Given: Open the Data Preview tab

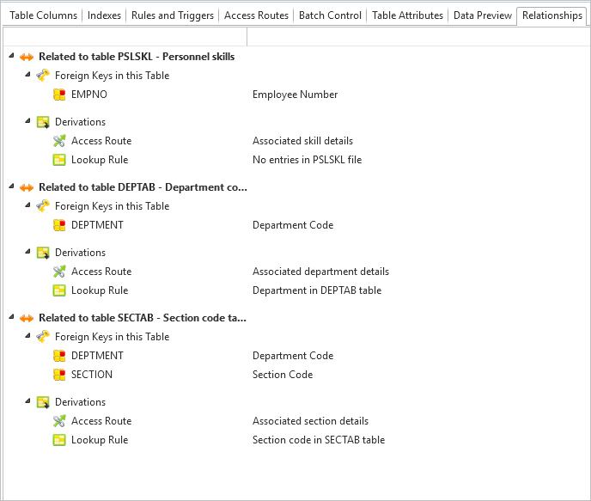Looking at the screenshot, I should [483, 15].
